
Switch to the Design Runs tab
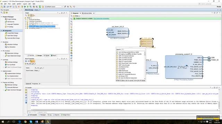[66, 115]
